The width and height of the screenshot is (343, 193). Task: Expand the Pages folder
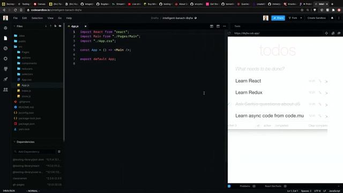coord(23,52)
